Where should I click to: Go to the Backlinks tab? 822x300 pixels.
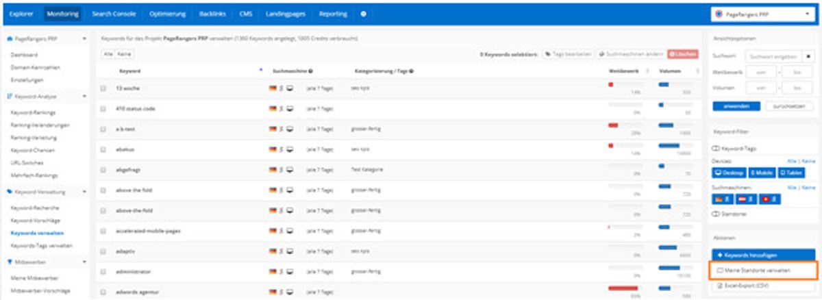[x=212, y=14]
